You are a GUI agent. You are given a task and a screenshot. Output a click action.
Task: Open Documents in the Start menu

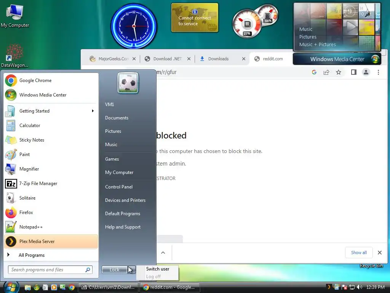click(117, 118)
